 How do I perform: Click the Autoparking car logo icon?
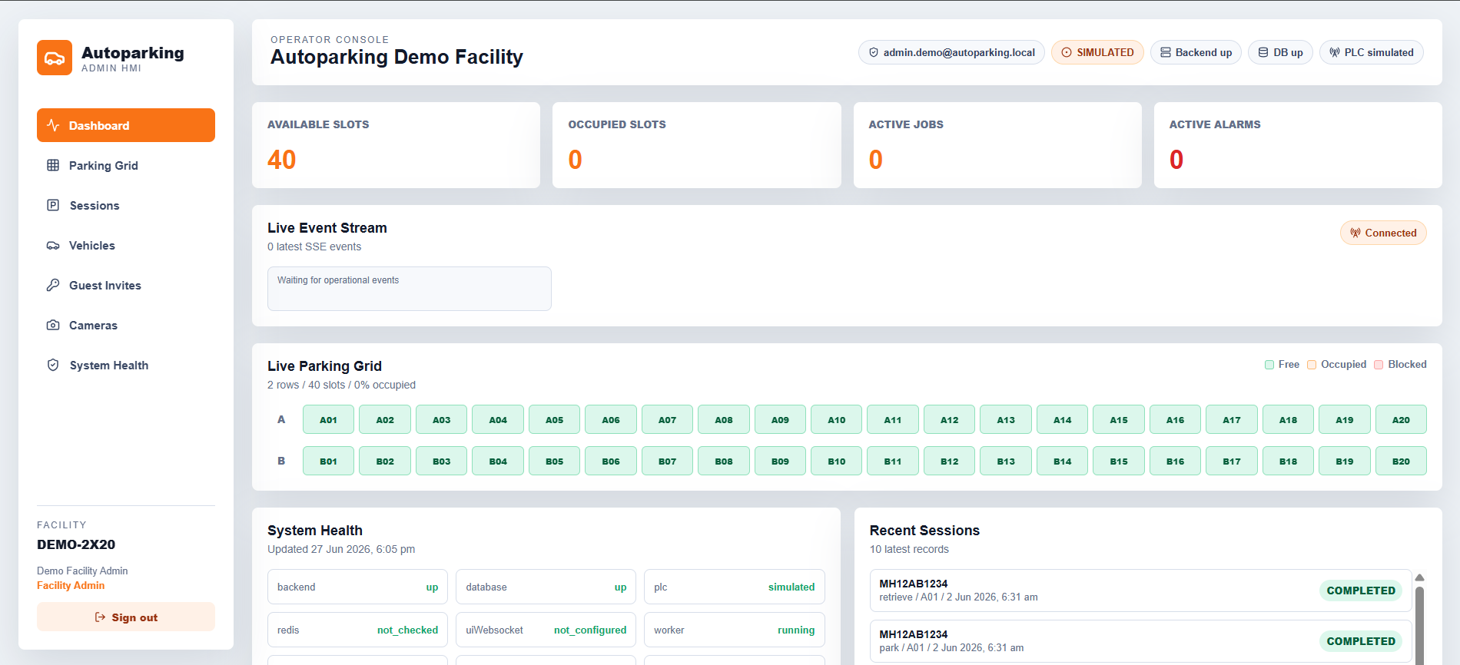pos(55,58)
